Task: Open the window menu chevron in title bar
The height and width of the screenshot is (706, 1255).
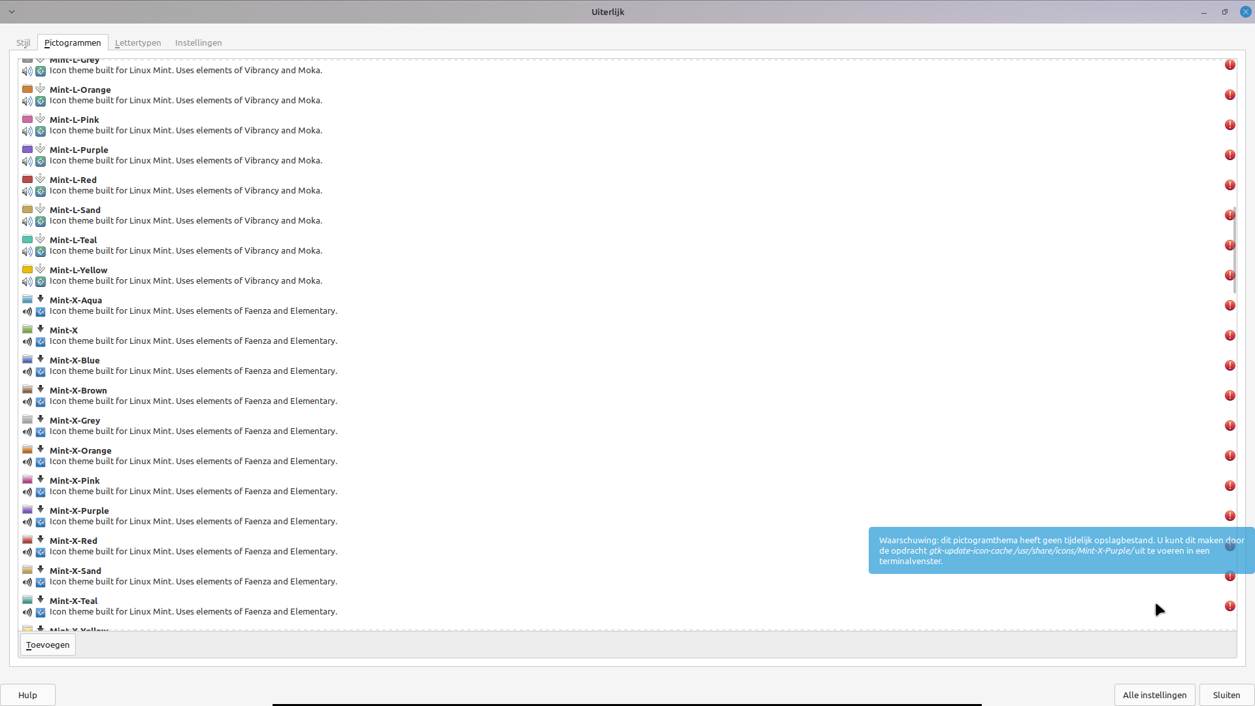Action: click(12, 12)
